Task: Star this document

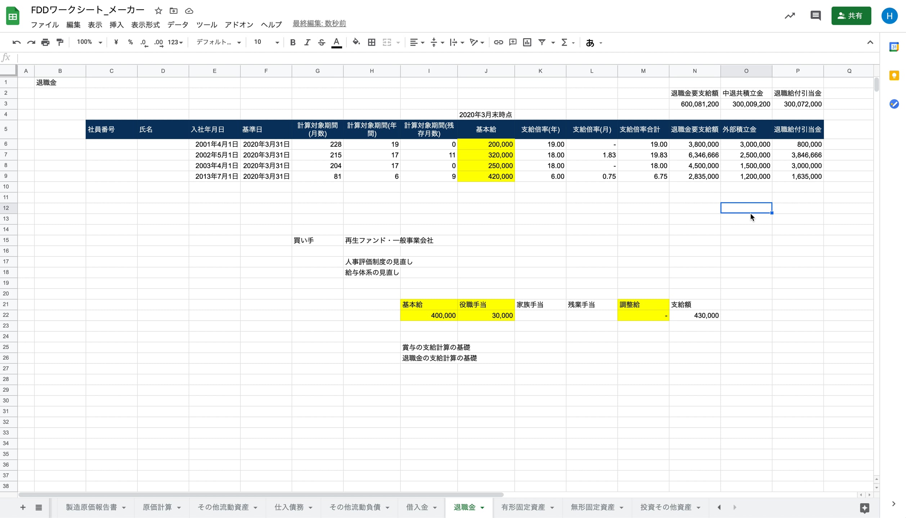Action: click(x=158, y=11)
